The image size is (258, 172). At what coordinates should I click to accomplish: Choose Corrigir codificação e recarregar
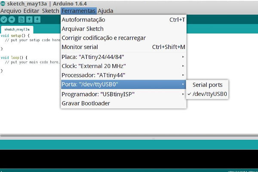pos(123,38)
